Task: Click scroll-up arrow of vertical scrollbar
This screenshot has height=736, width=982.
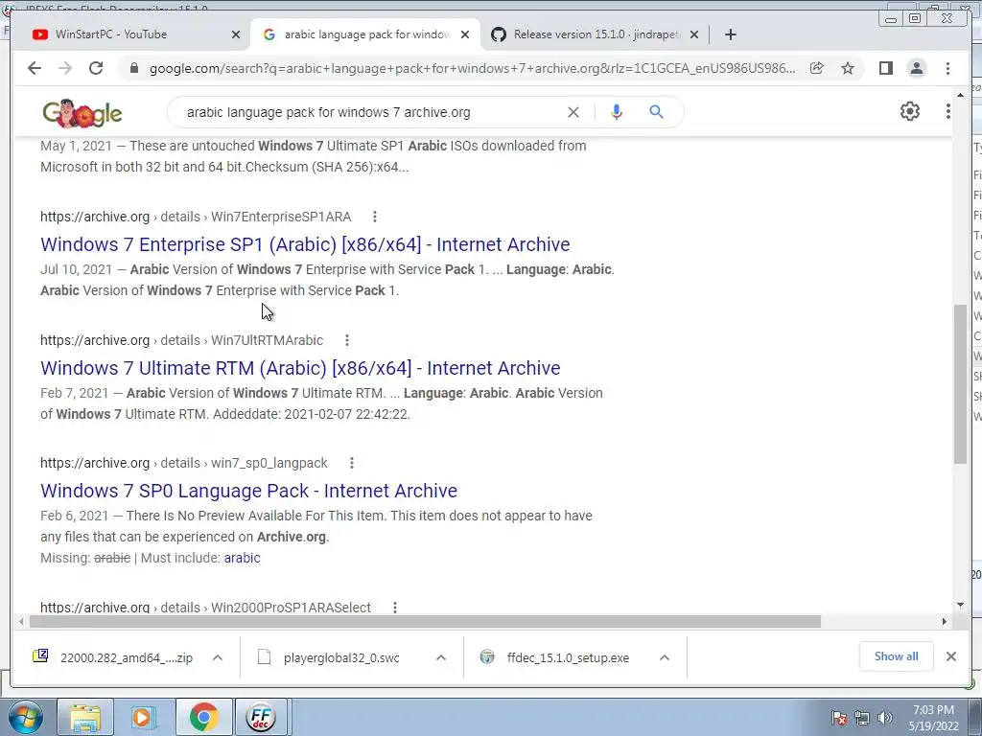Action: coord(960,96)
